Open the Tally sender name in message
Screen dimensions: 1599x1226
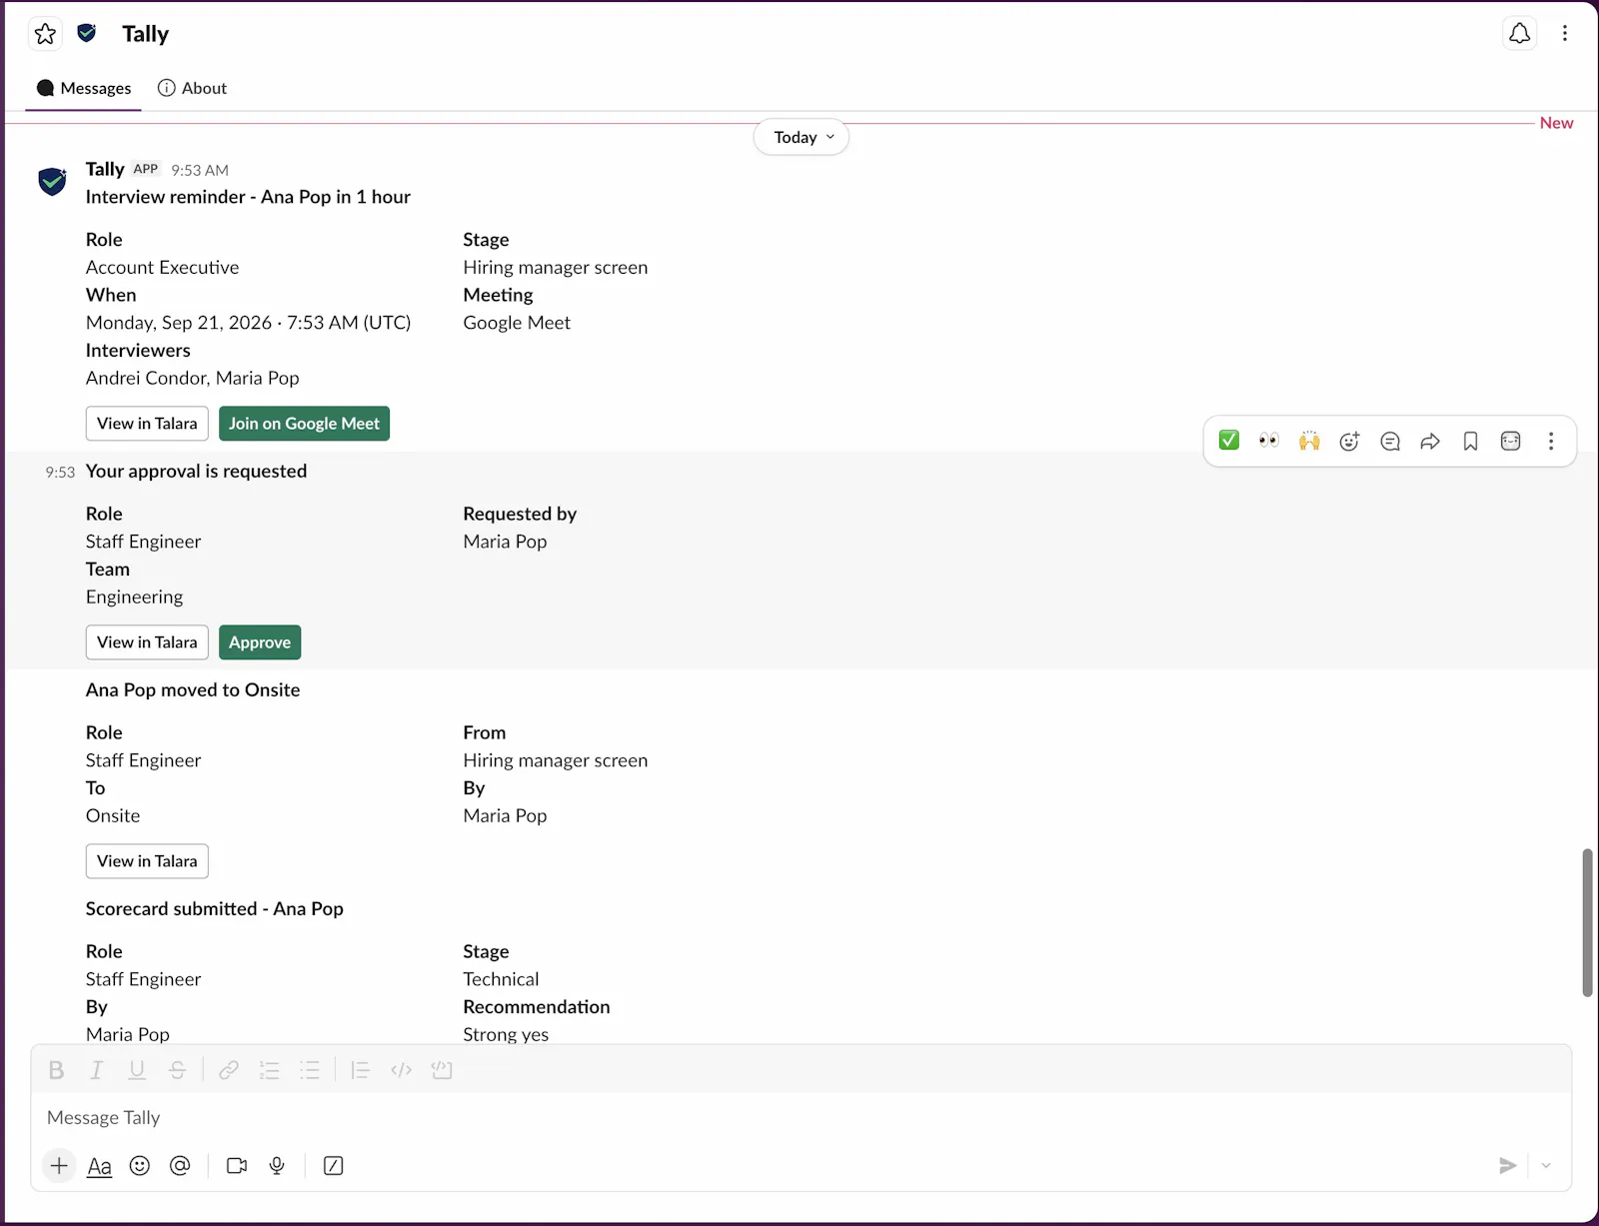click(x=105, y=169)
